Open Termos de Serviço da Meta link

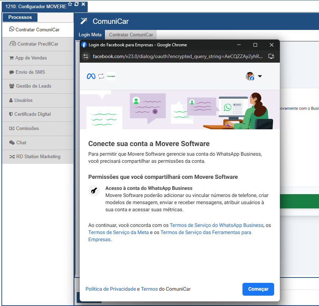(119, 232)
